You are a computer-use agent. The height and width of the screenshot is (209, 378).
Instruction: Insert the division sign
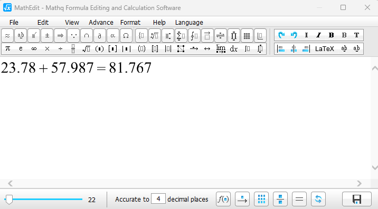coord(60,49)
